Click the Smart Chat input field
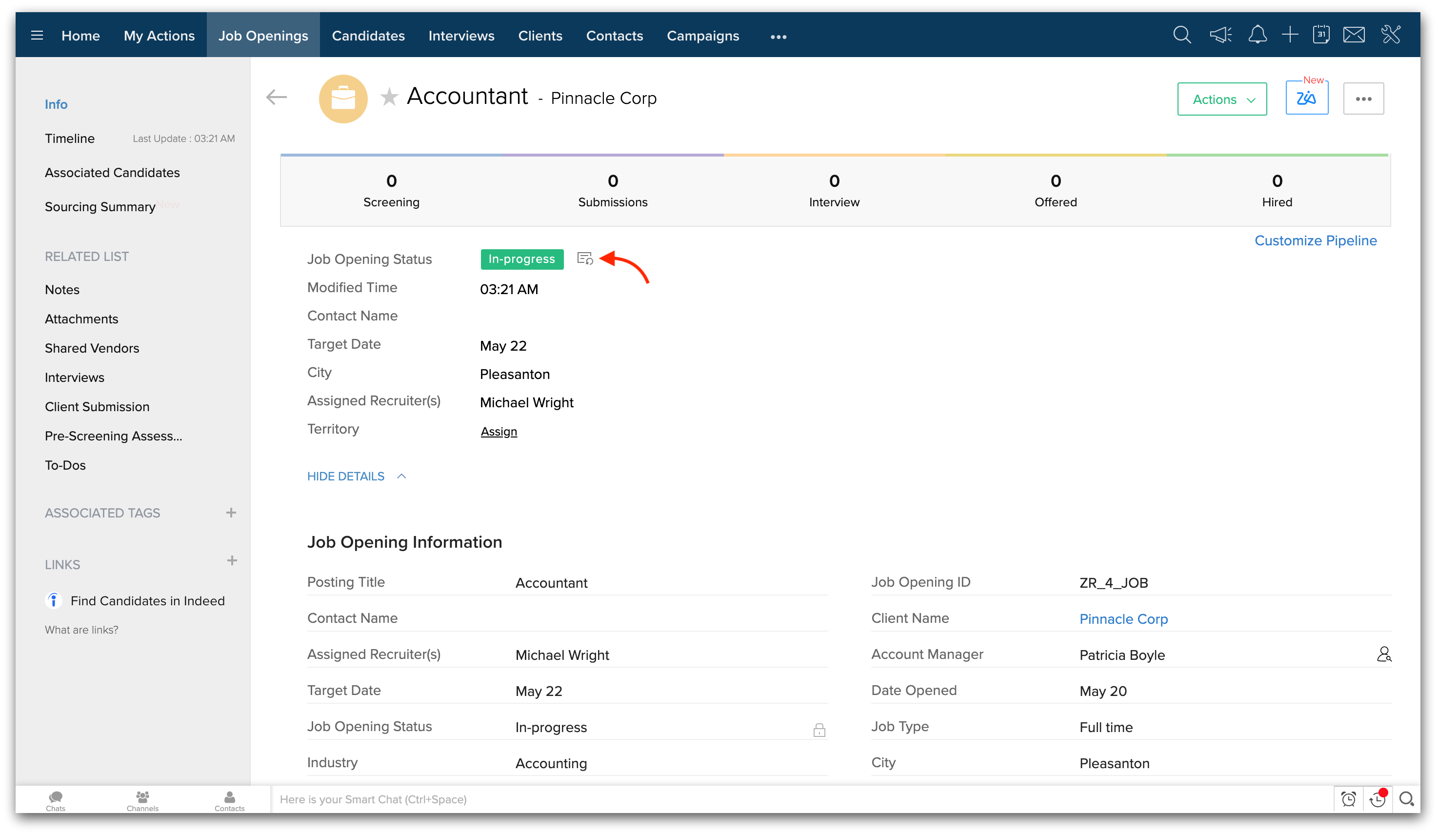1438x834 pixels. 799,799
